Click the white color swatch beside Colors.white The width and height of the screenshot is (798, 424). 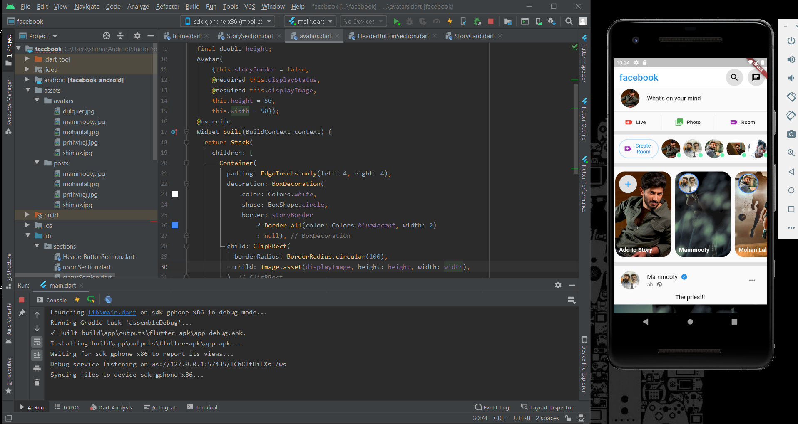click(x=174, y=194)
